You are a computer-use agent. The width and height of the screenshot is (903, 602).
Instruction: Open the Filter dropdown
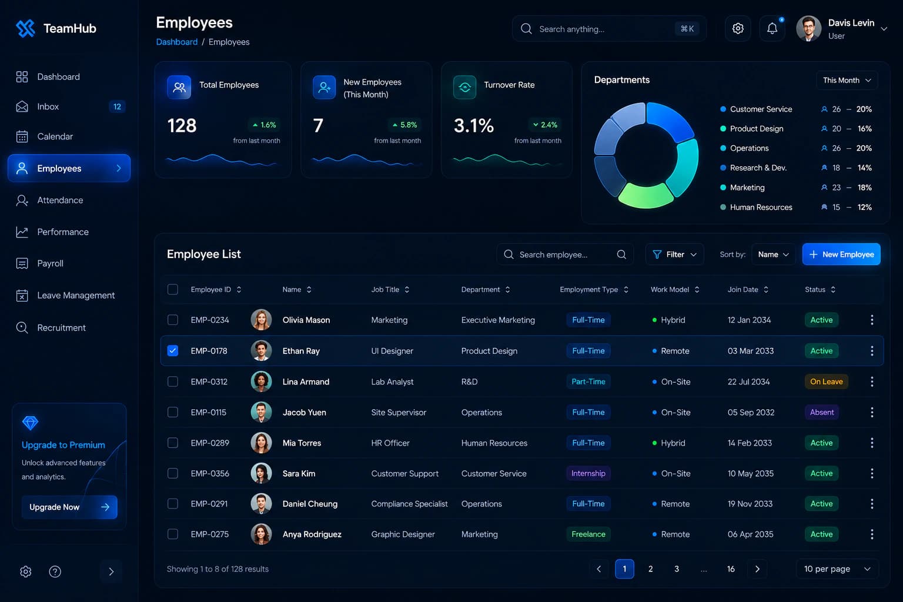point(675,255)
